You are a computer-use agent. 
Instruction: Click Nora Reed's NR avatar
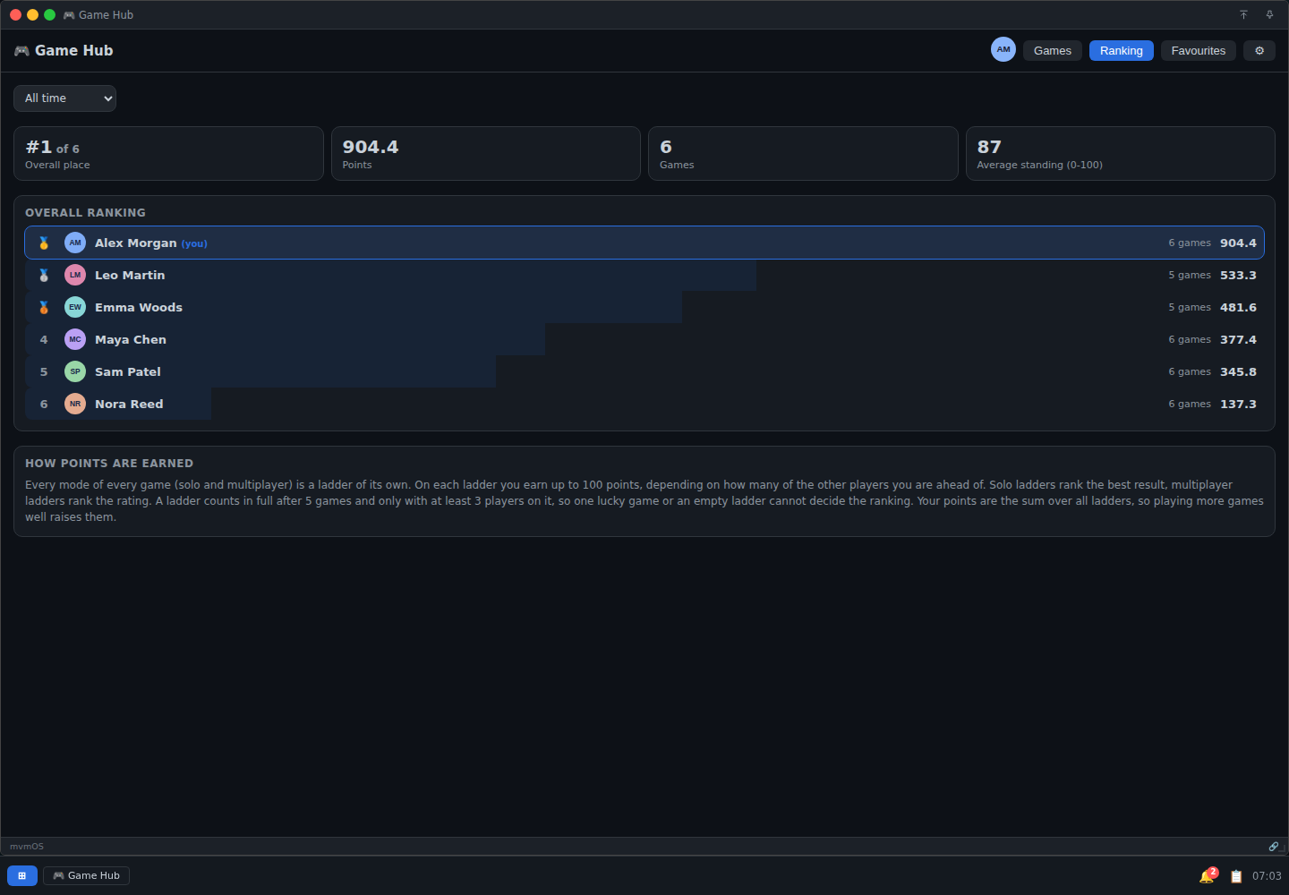tap(75, 405)
